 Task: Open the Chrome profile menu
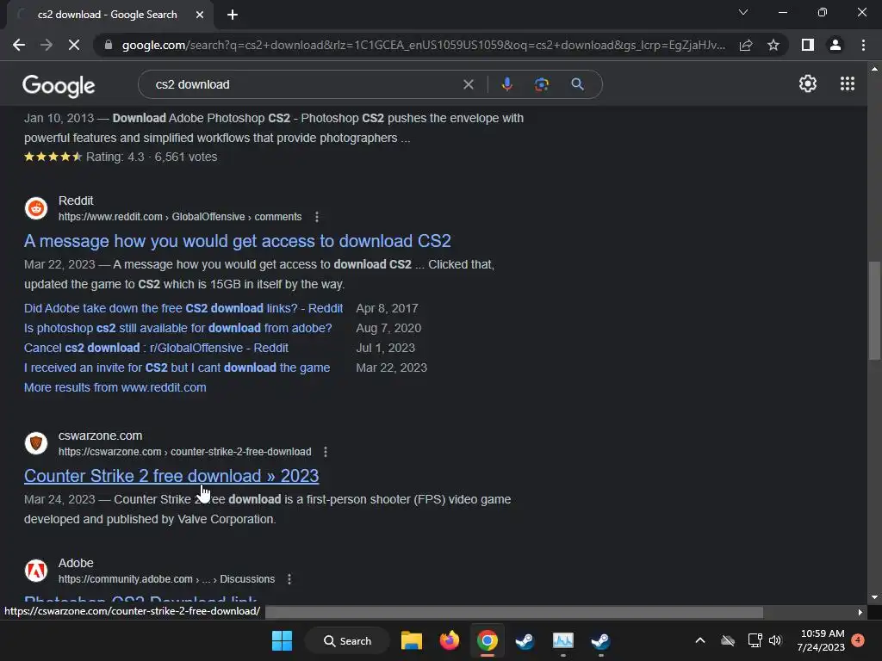pos(835,45)
